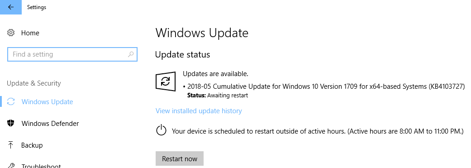Open View installed update history link
The image size is (471, 168).
click(199, 111)
